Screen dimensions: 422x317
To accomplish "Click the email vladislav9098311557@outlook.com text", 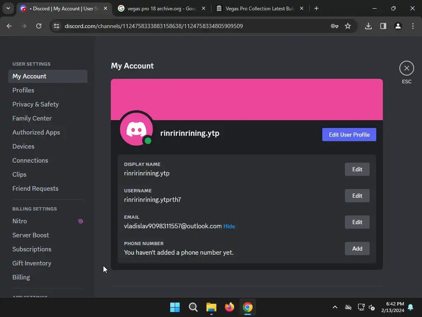I will click(x=173, y=226).
